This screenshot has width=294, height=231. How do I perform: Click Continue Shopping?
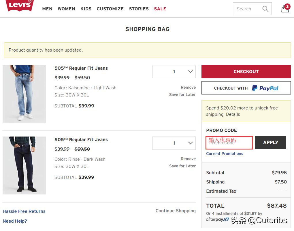pos(175,211)
